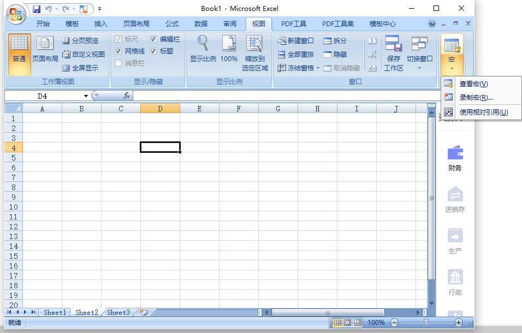Viewport: 522px width, 333px height.
Task: Select normal view button in status bar
Action: (337, 322)
